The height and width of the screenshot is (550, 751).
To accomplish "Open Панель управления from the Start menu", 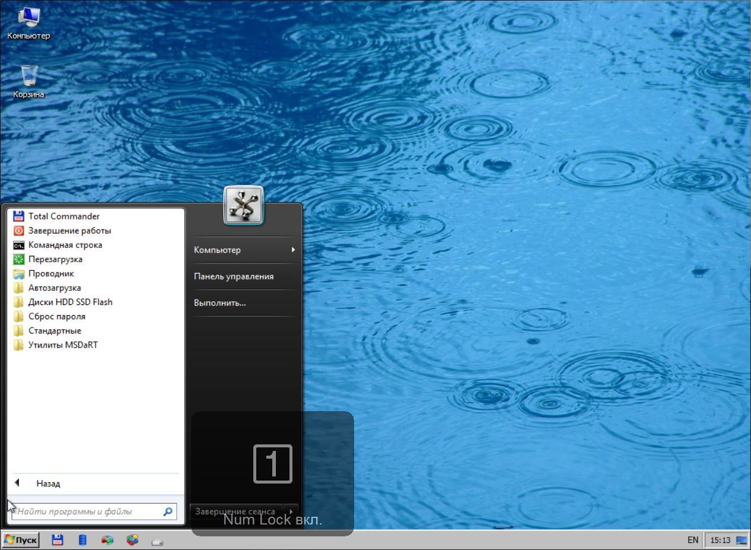I will point(244,276).
